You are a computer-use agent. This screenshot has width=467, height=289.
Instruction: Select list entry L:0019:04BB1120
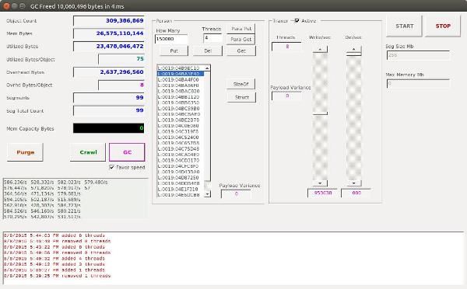(181, 97)
